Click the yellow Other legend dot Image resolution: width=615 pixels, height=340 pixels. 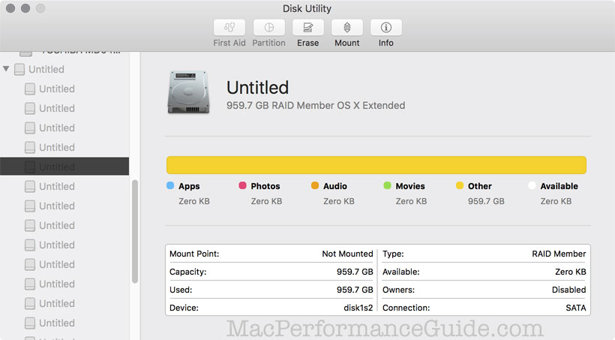tap(460, 186)
